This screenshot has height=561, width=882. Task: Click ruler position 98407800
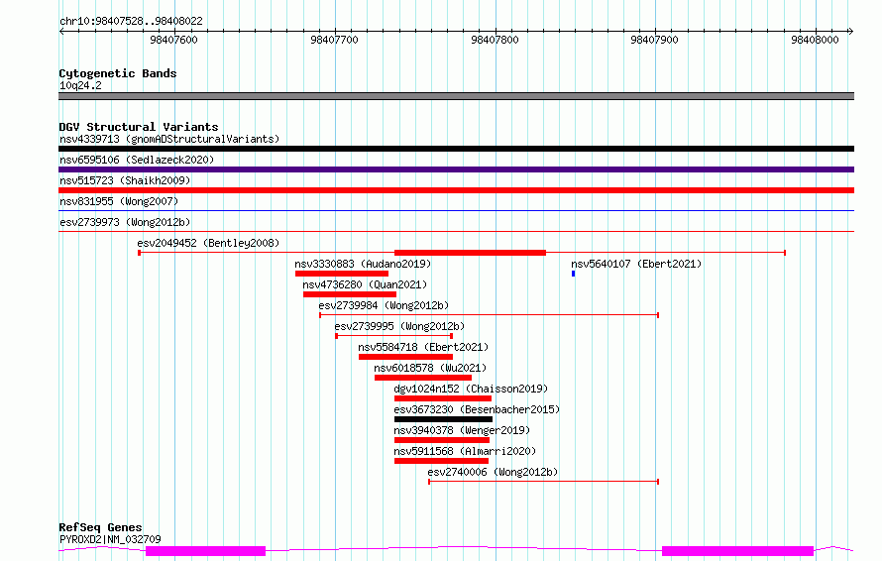(x=495, y=40)
